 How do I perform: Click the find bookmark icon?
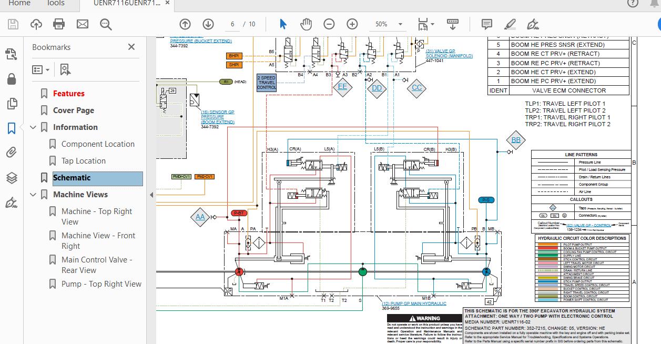(65, 69)
